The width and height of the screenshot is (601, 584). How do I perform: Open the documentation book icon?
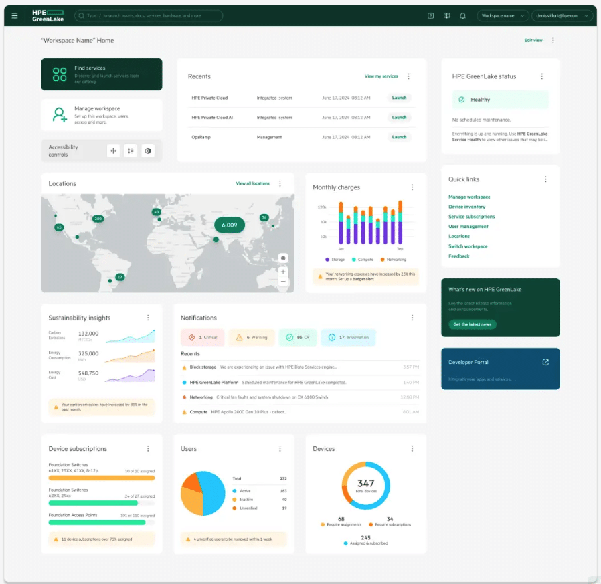(446, 15)
